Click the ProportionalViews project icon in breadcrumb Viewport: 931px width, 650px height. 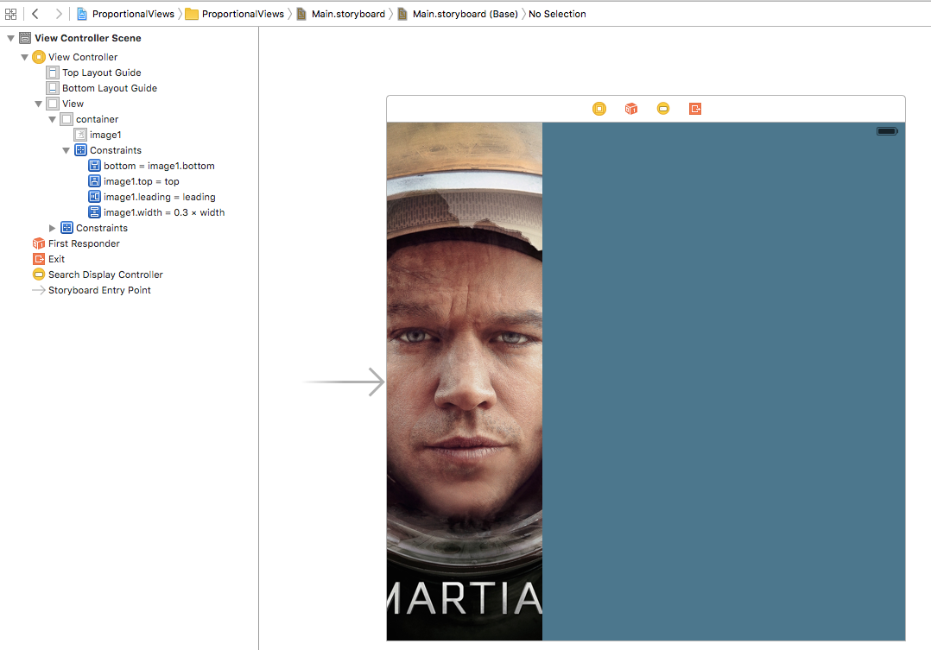[x=83, y=14]
